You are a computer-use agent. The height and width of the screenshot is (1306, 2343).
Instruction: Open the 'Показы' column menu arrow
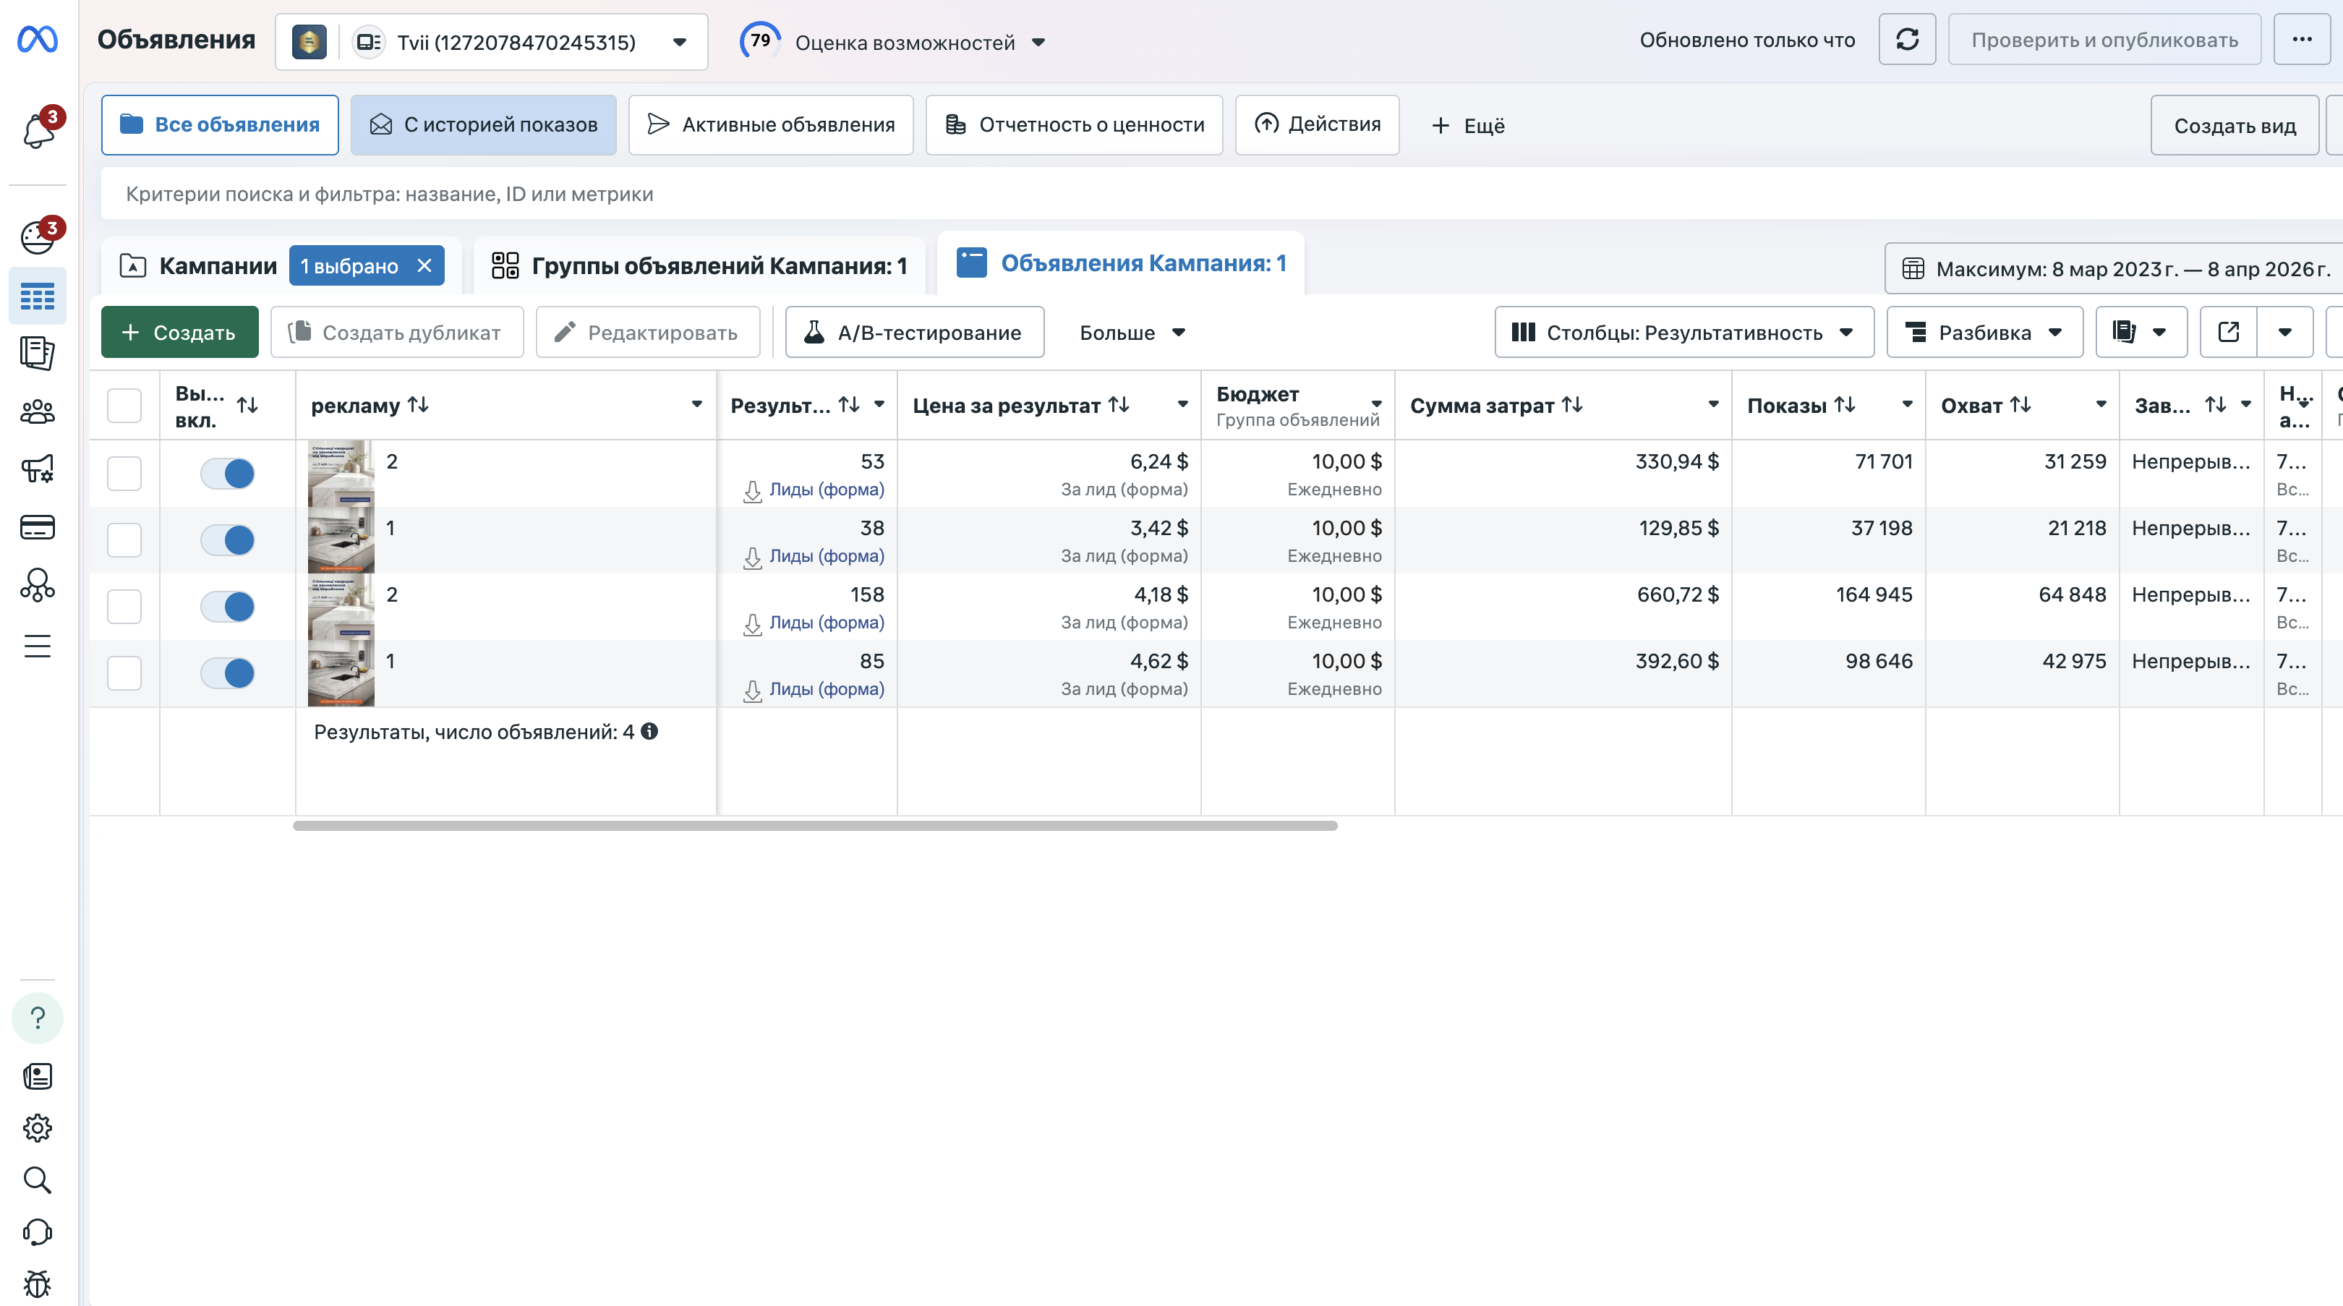click(x=1908, y=405)
